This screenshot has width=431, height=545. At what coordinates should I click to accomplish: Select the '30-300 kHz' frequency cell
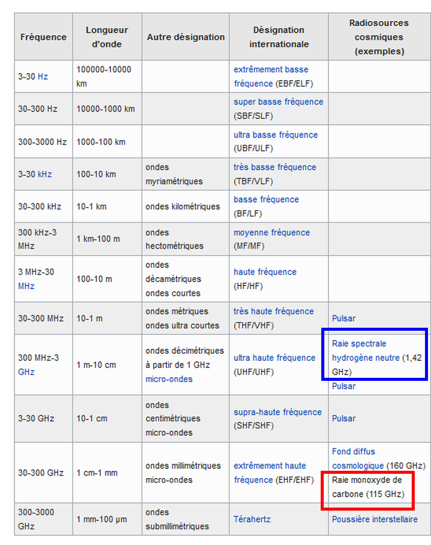click(43, 206)
